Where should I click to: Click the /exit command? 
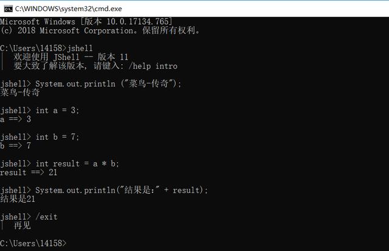coord(46,217)
